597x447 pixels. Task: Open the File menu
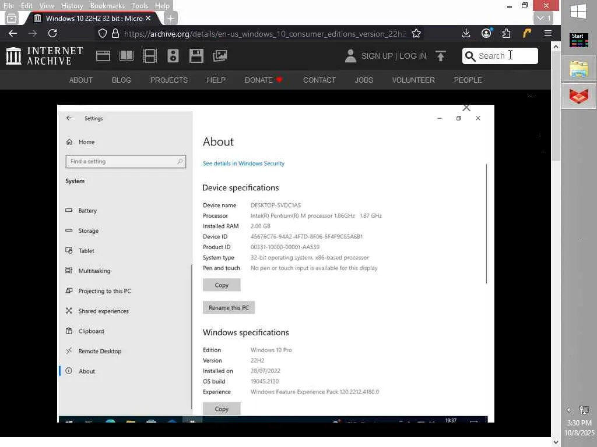(8, 6)
